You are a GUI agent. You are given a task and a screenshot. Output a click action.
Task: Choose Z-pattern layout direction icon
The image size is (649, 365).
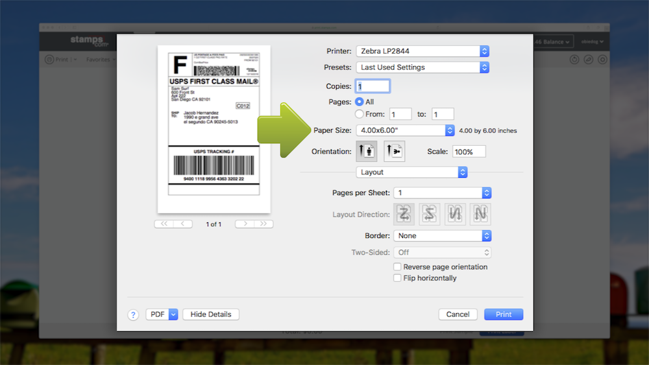[404, 214]
